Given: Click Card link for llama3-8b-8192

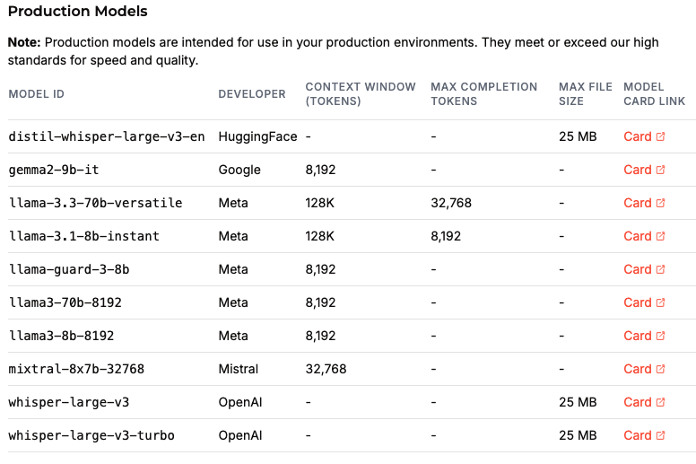Looking at the screenshot, I should point(638,336).
